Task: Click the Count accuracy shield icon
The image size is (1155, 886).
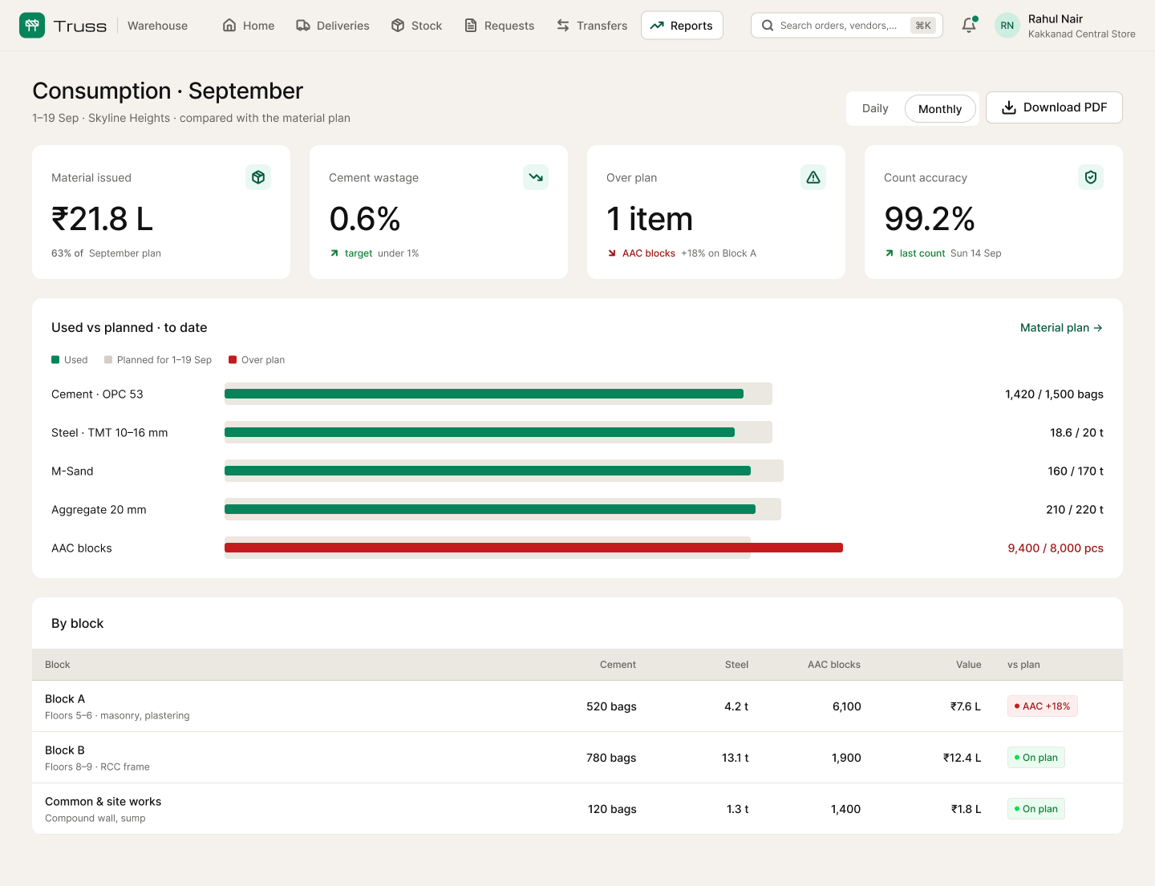Action: pos(1091,177)
